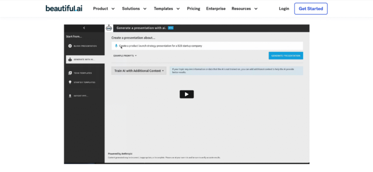
Task: Open the Enterprise page
Action: click(216, 8)
